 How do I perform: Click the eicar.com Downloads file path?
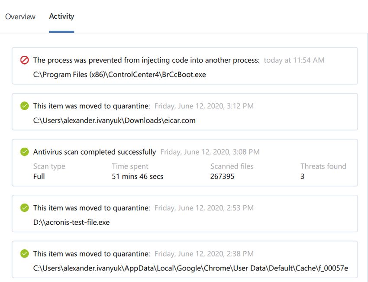pyautogui.click(x=114, y=120)
